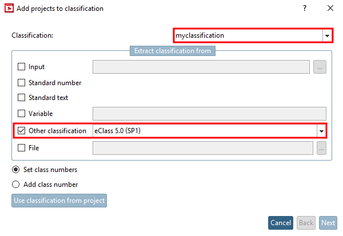Click the help question mark button
The height and width of the screenshot is (236, 343).
[304, 9]
